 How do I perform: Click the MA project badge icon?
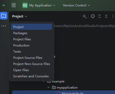point(25,5)
